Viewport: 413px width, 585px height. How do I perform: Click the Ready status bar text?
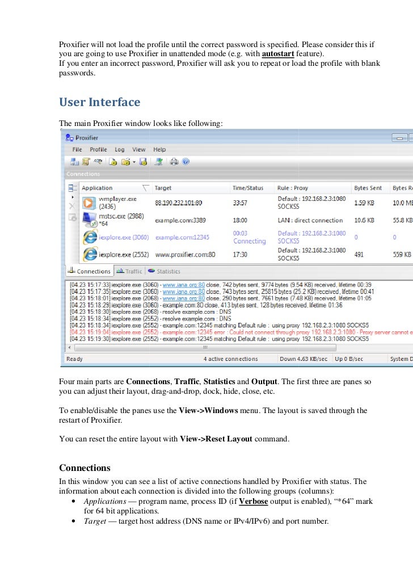click(x=75, y=359)
